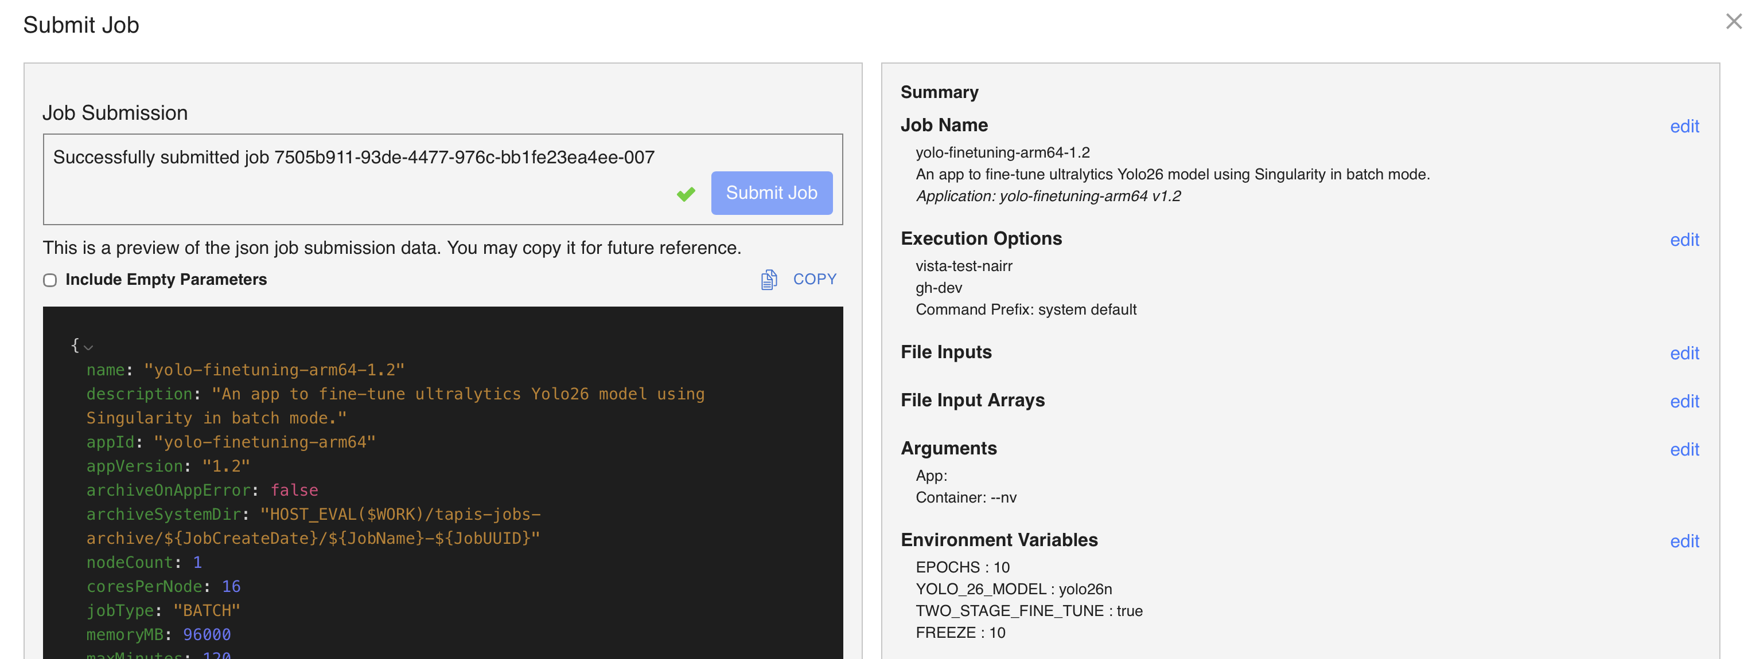Click the appVersion "1.2" value
Viewport: 1752px width, 659px height.
pos(226,466)
